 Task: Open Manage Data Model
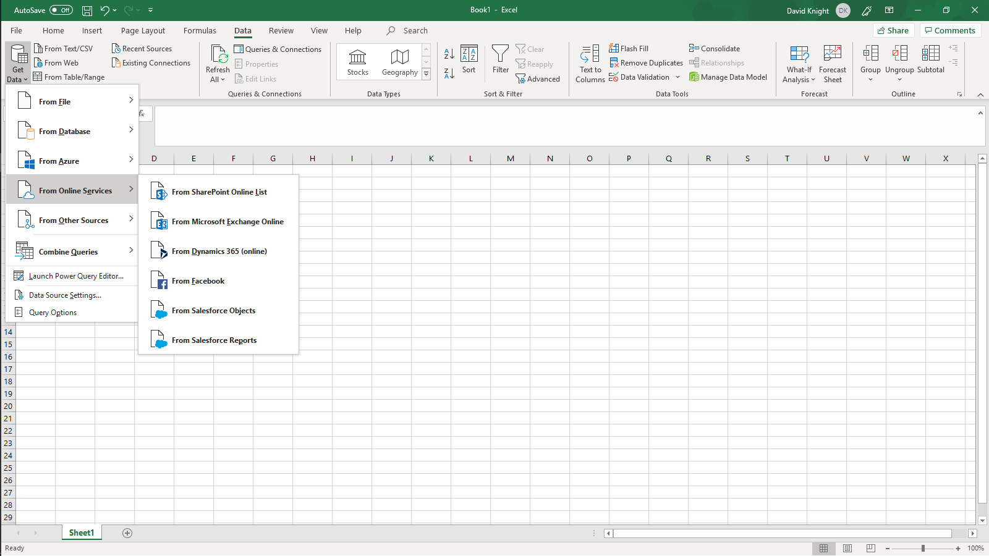click(x=728, y=77)
